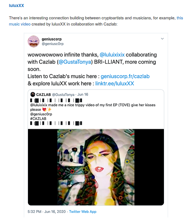190x222 pixels.
Task: Click the @luluixixix mention
Action: pyautogui.click(x=112, y=55)
